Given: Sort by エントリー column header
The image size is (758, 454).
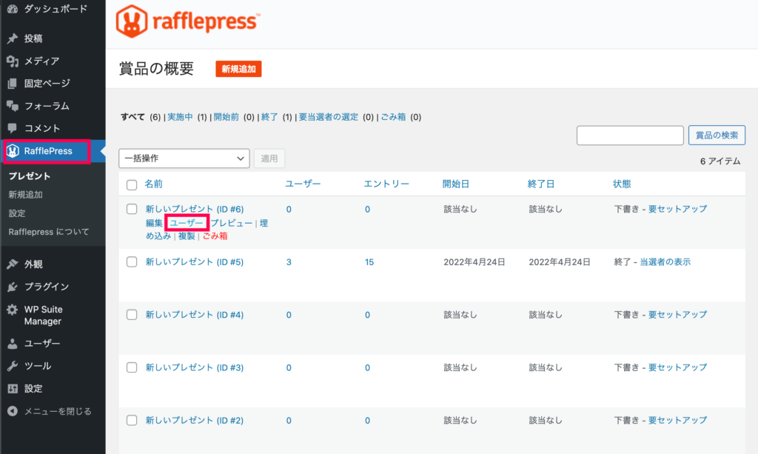Looking at the screenshot, I should (386, 184).
